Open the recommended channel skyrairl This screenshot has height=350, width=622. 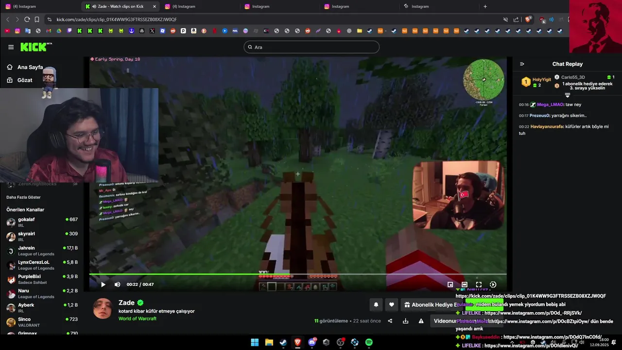click(x=42, y=236)
